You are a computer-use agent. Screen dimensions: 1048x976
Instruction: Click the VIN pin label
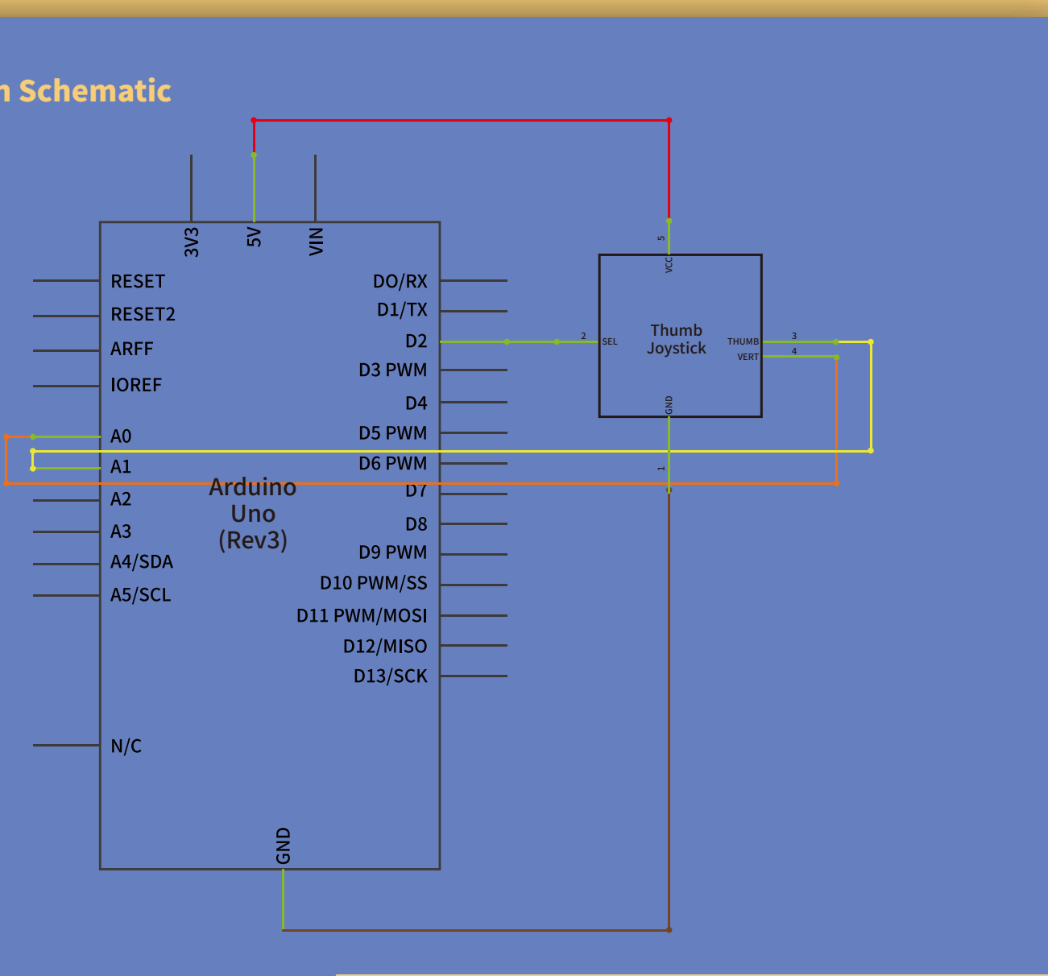(x=316, y=242)
